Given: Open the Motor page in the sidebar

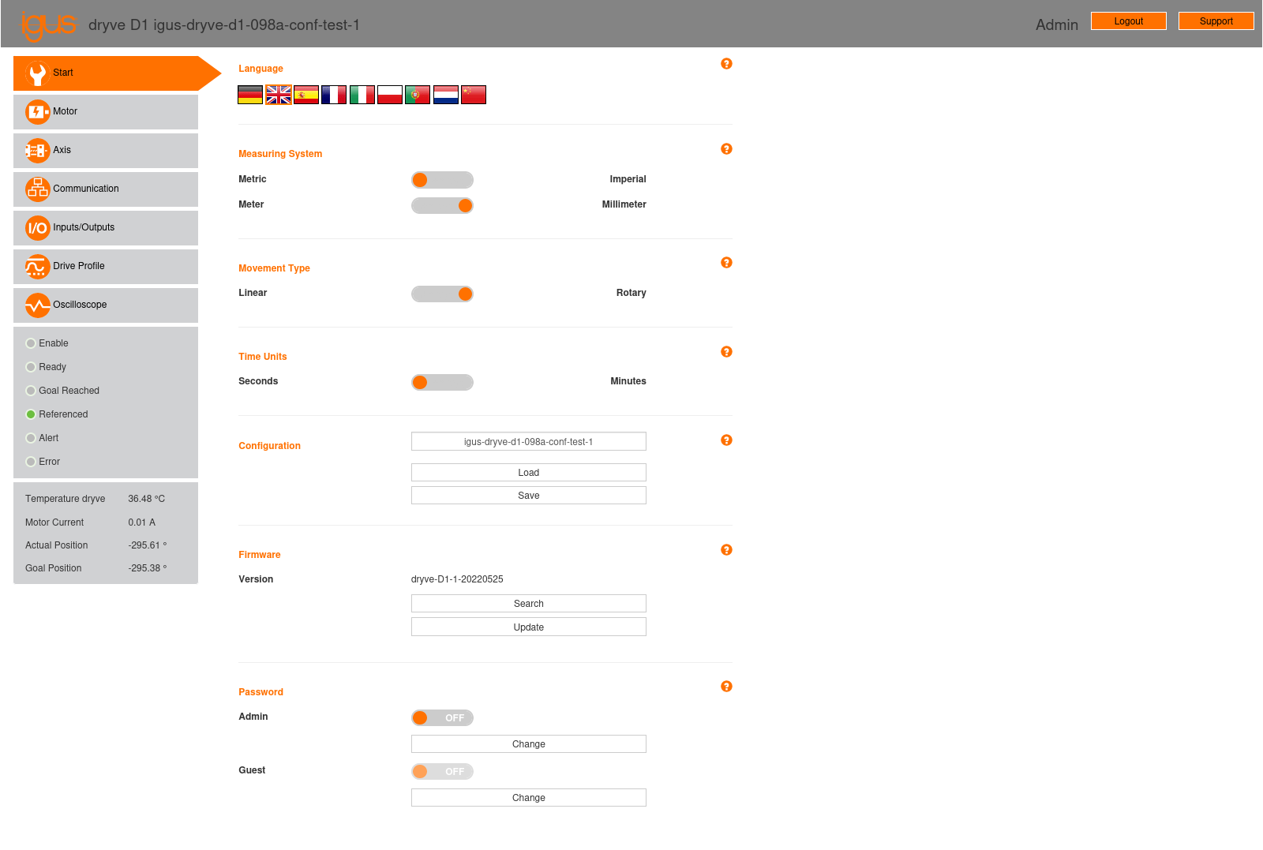Looking at the screenshot, I should click(106, 112).
